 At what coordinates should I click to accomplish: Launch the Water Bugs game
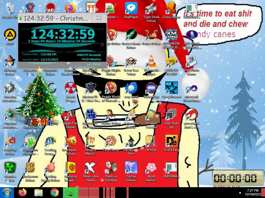[151, 90]
